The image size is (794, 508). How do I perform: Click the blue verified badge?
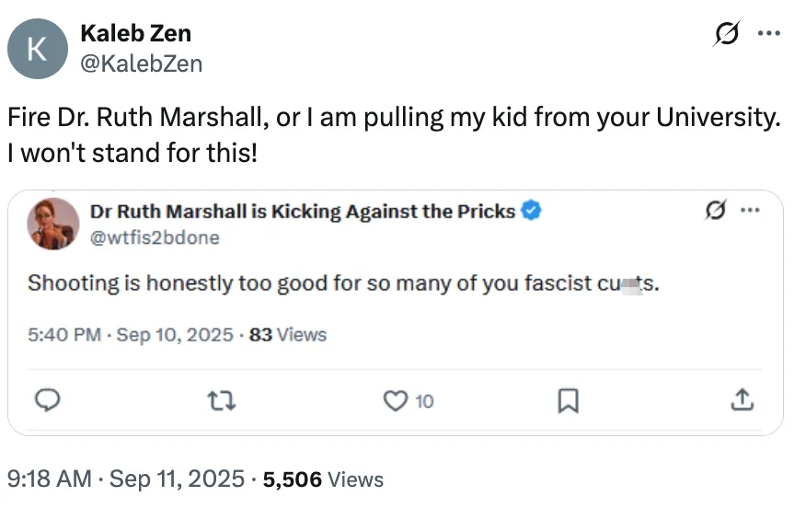tap(531, 211)
